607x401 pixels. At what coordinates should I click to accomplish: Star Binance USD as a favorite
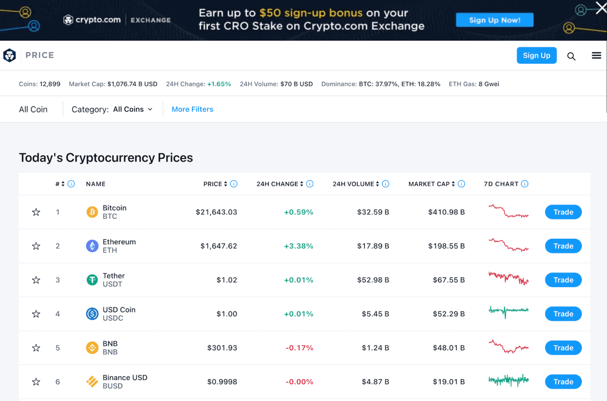pos(36,381)
